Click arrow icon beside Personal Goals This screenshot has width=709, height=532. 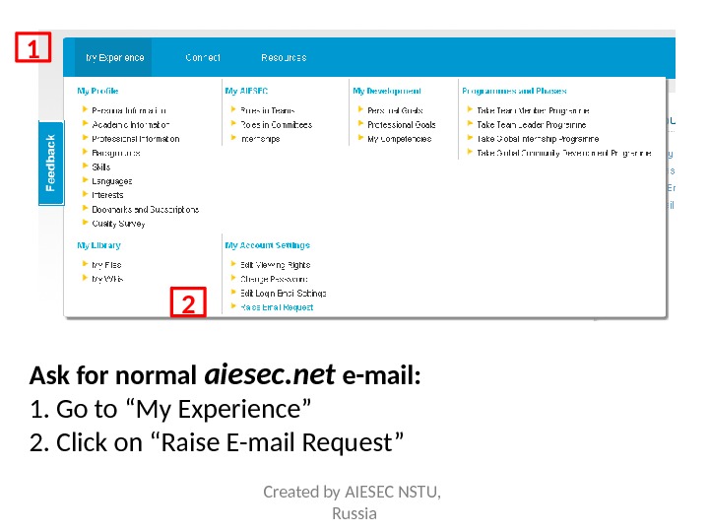tap(360, 110)
